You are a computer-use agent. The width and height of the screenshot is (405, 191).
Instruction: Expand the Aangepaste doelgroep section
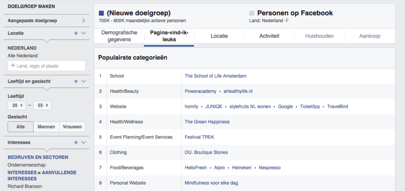point(83,21)
